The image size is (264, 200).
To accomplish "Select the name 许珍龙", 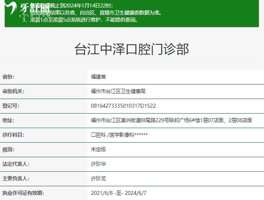I will click(98, 178).
